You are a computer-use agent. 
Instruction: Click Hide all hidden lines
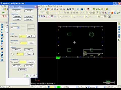click(17, 19)
